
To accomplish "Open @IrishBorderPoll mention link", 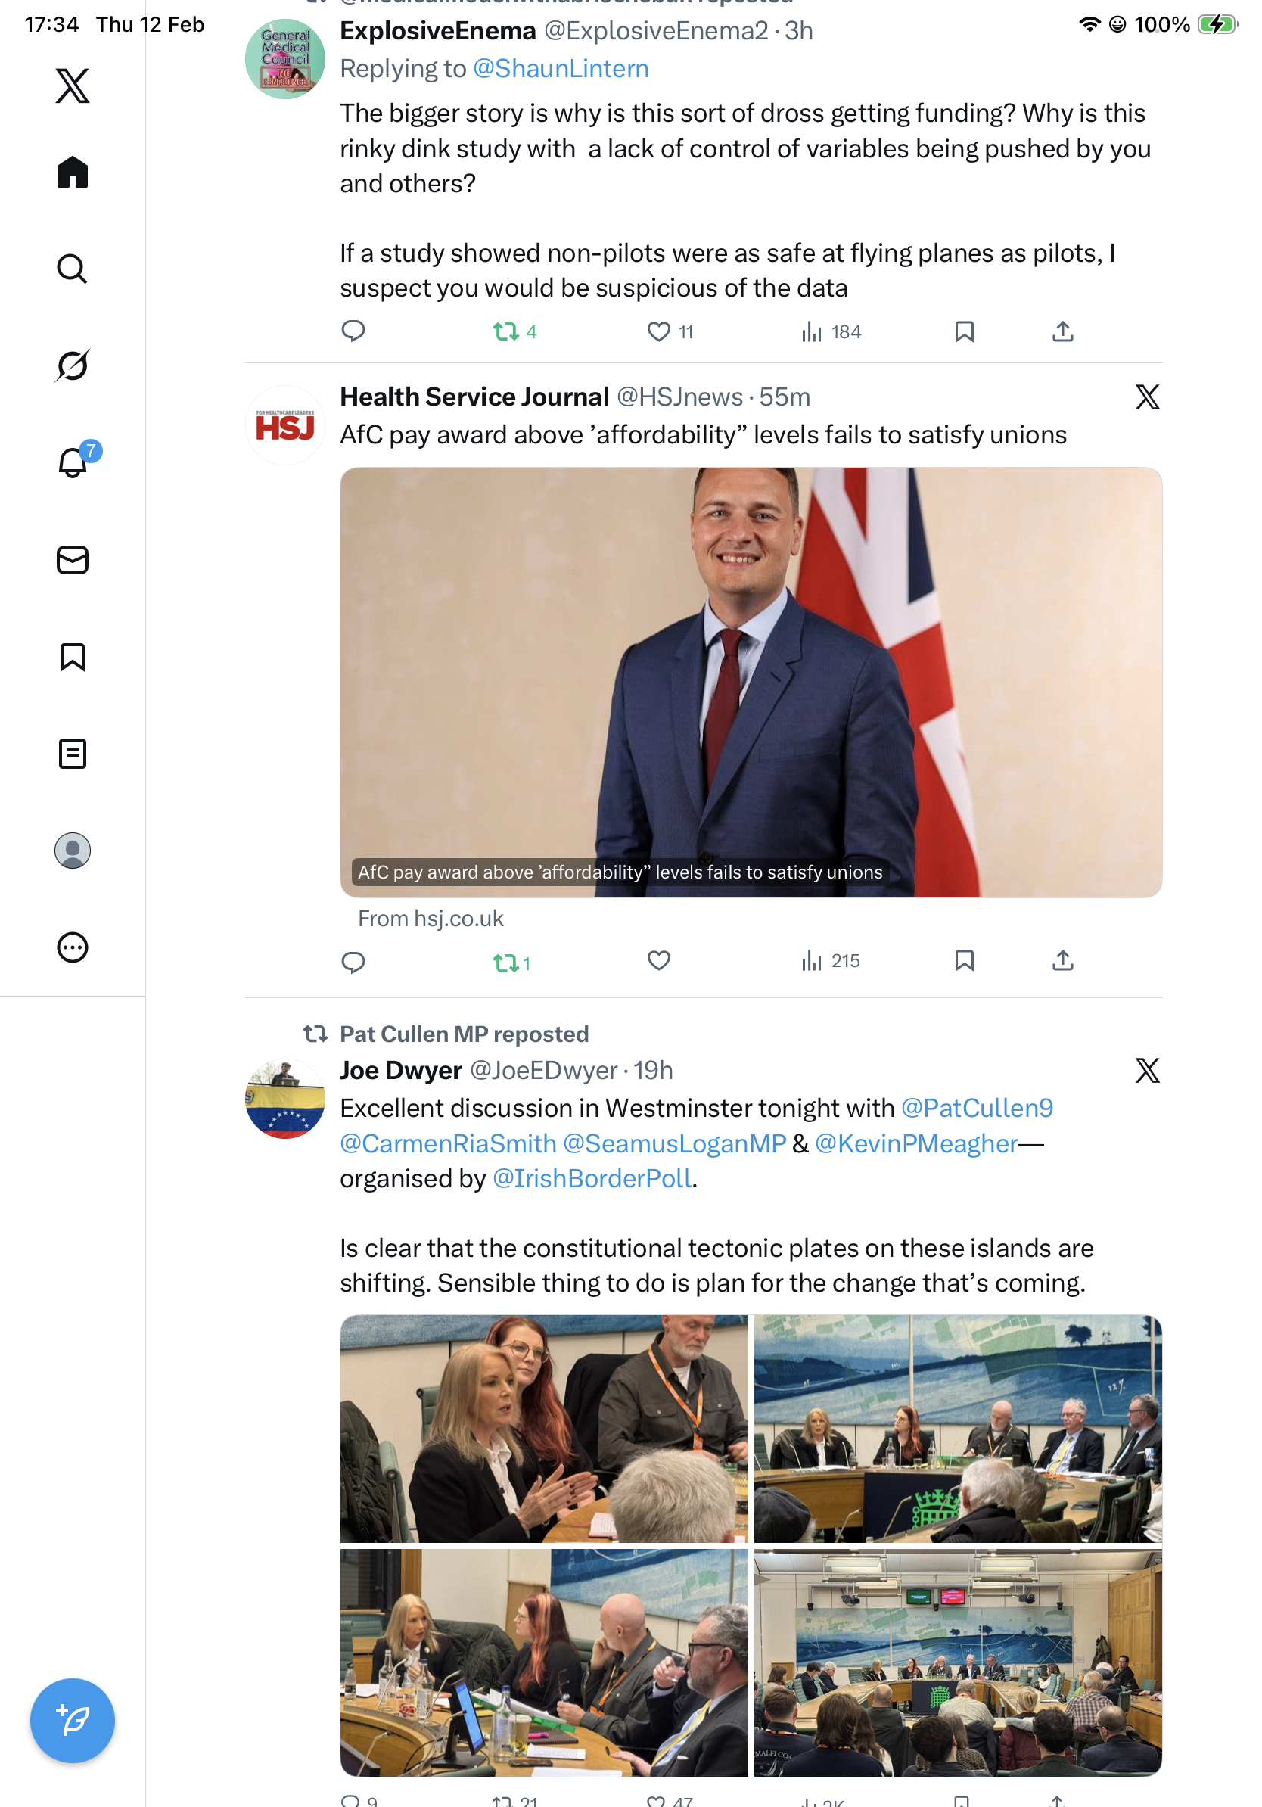I will coord(592,1177).
